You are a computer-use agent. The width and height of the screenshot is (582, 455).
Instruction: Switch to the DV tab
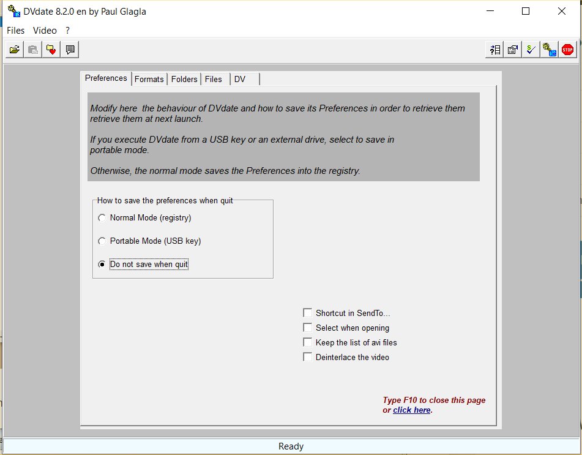[x=240, y=79]
